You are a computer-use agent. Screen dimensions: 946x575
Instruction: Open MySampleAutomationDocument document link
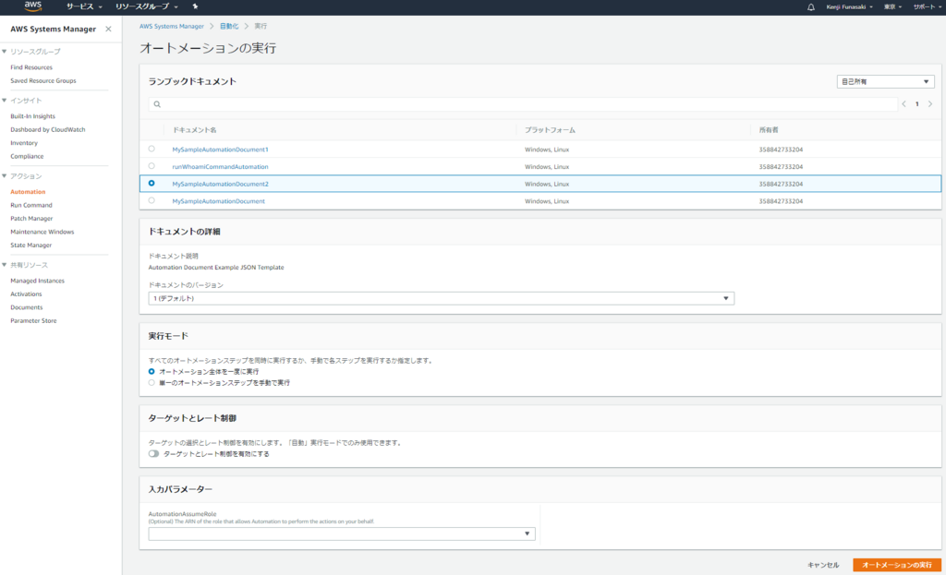point(218,201)
